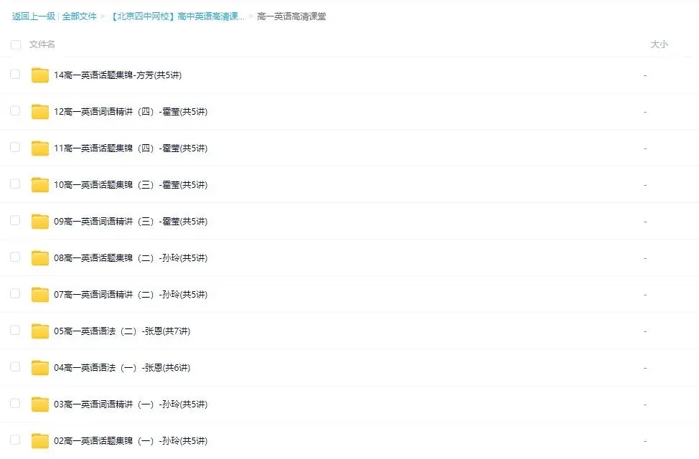Check the select-all checkbox in header row

click(x=15, y=44)
